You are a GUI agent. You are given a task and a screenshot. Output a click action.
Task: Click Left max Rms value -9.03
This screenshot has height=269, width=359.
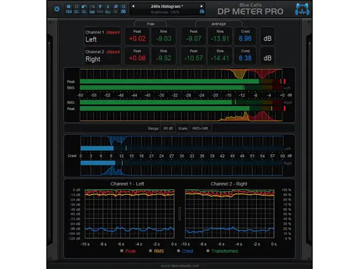click(x=164, y=38)
